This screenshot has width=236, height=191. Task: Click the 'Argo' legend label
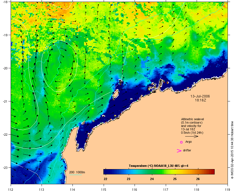tap(189, 142)
